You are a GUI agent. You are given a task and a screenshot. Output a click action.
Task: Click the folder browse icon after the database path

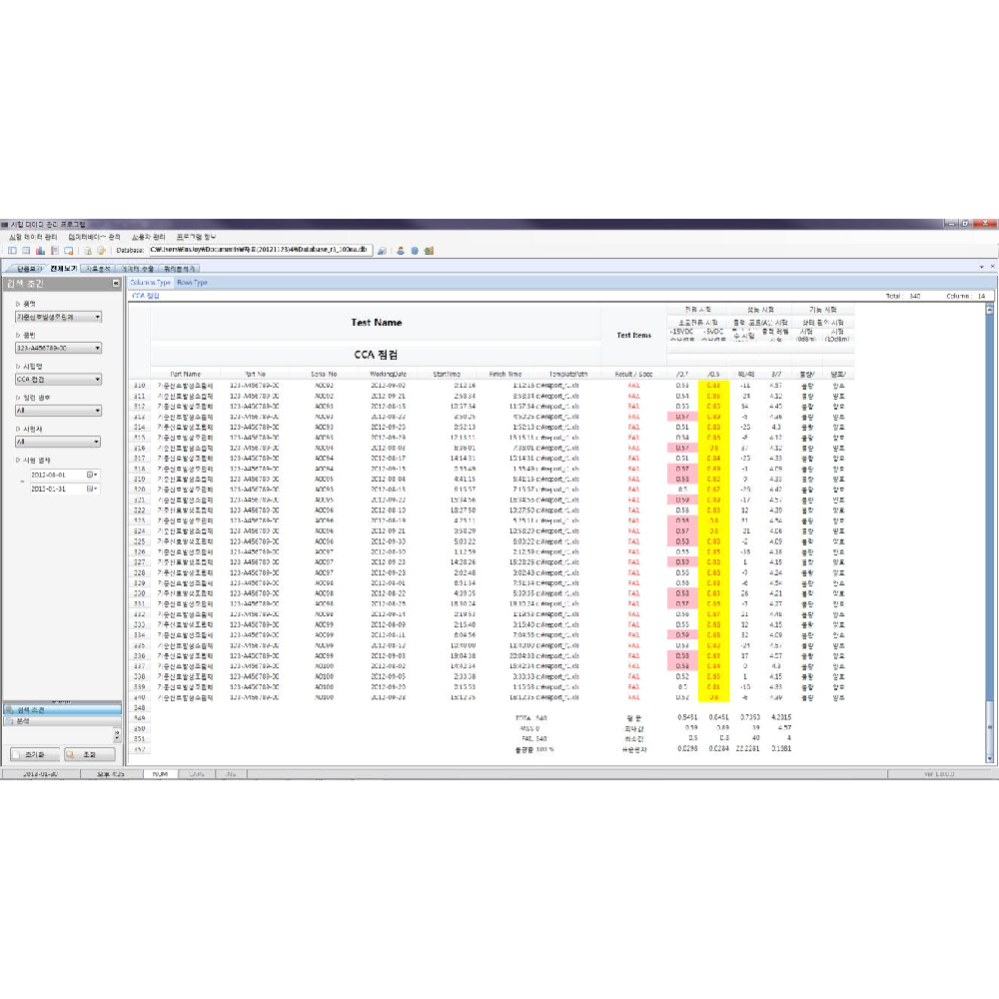(382, 251)
